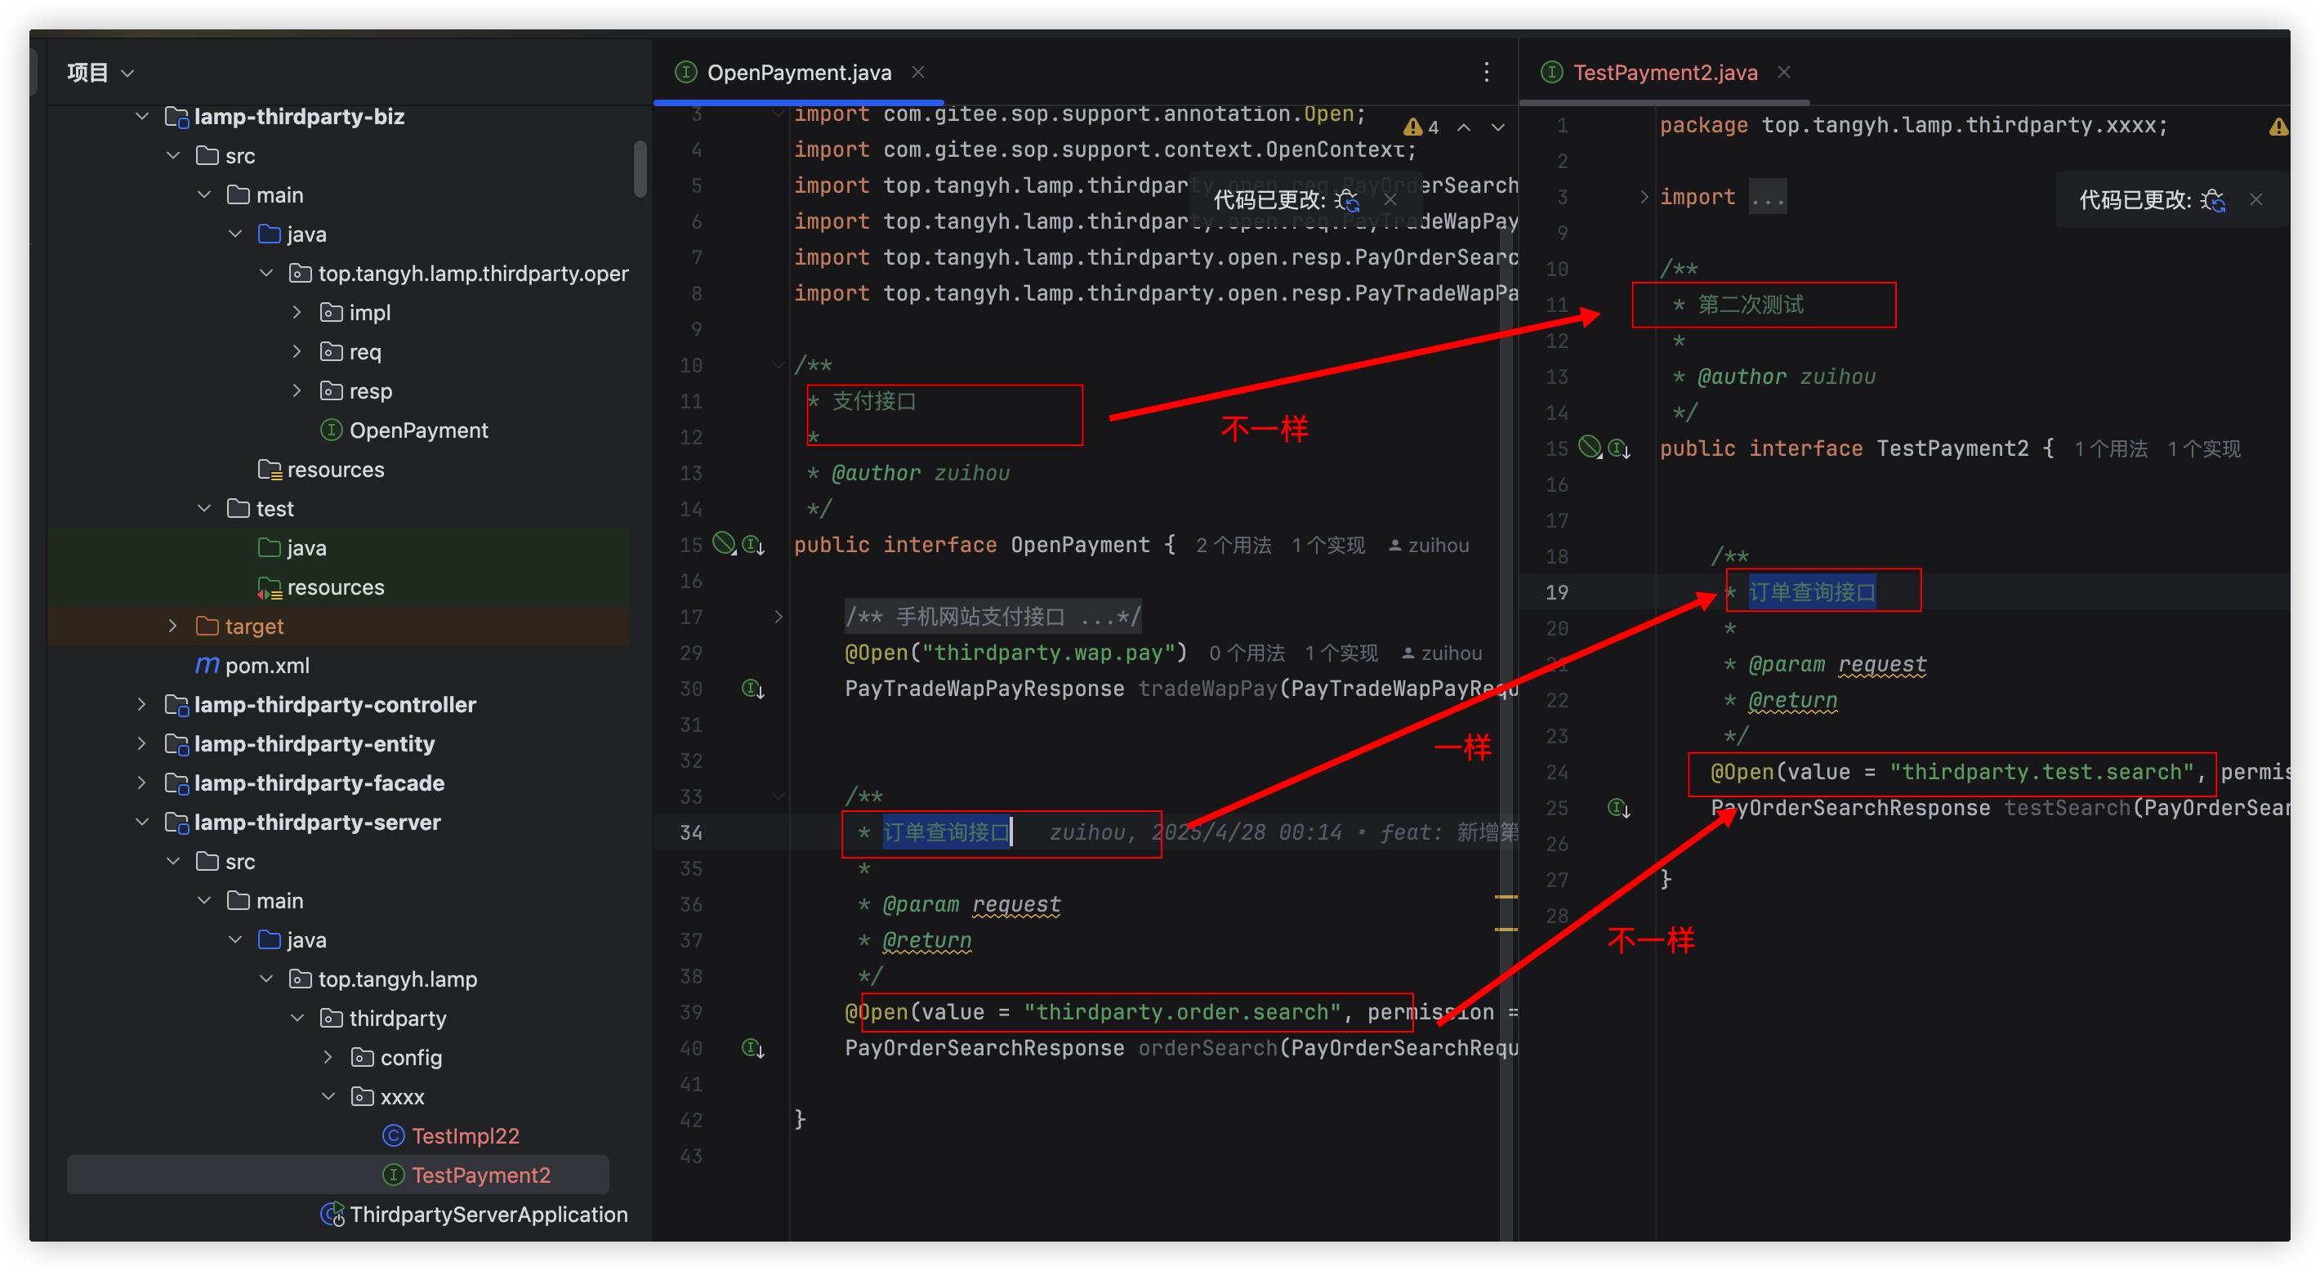2320x1271 pixels.
Task: Click the implementations gutter icon on TestPayment2 line 15
Action: click(x=1619, y=448)
